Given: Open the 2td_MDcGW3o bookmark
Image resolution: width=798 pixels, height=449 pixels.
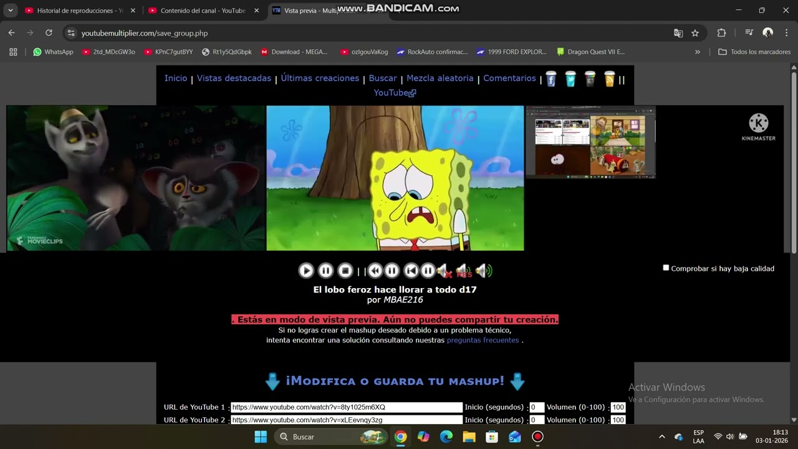Looking at the screenshot, I should click(108, 52).
